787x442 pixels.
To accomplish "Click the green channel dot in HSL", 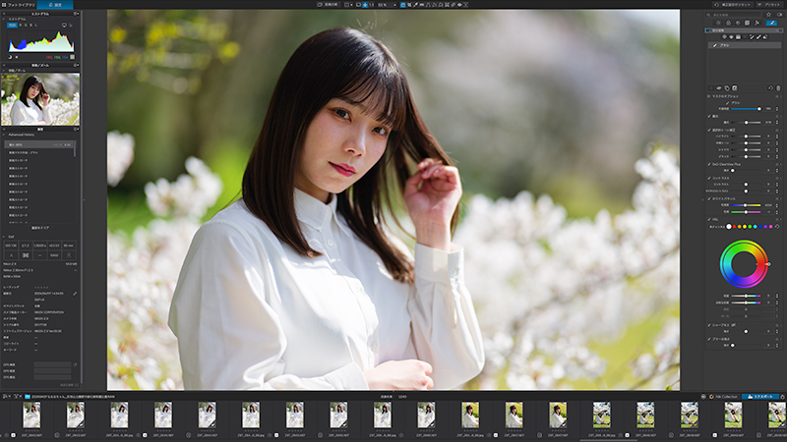I will [750, 227].
